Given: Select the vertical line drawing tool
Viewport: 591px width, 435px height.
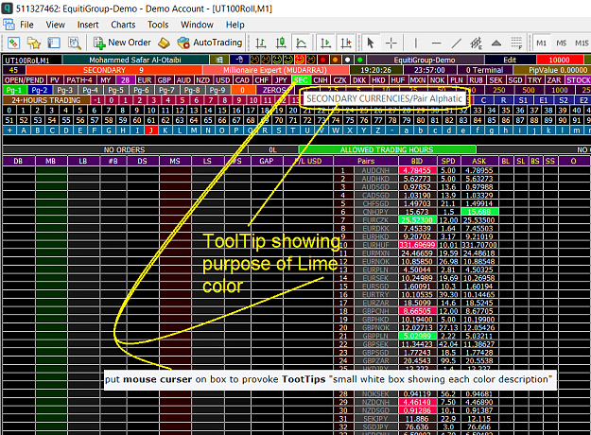Looking at the screenshot, I should [x=416, y=43].
